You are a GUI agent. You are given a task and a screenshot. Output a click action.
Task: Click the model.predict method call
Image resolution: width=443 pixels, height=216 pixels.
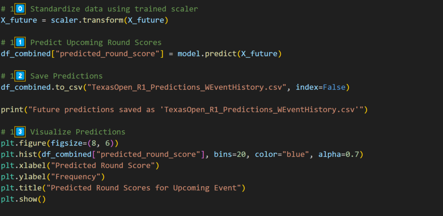point(229,54)
